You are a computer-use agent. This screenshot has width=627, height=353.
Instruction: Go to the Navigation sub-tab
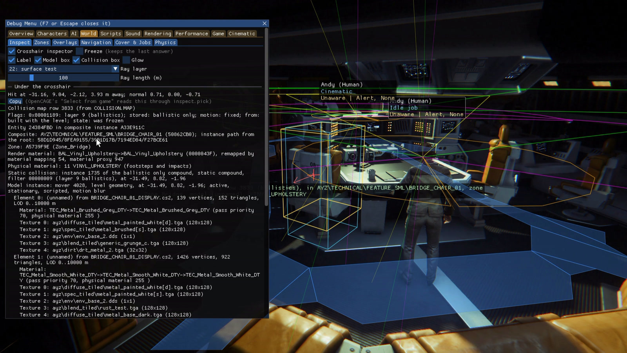click(x=96, y=42)
